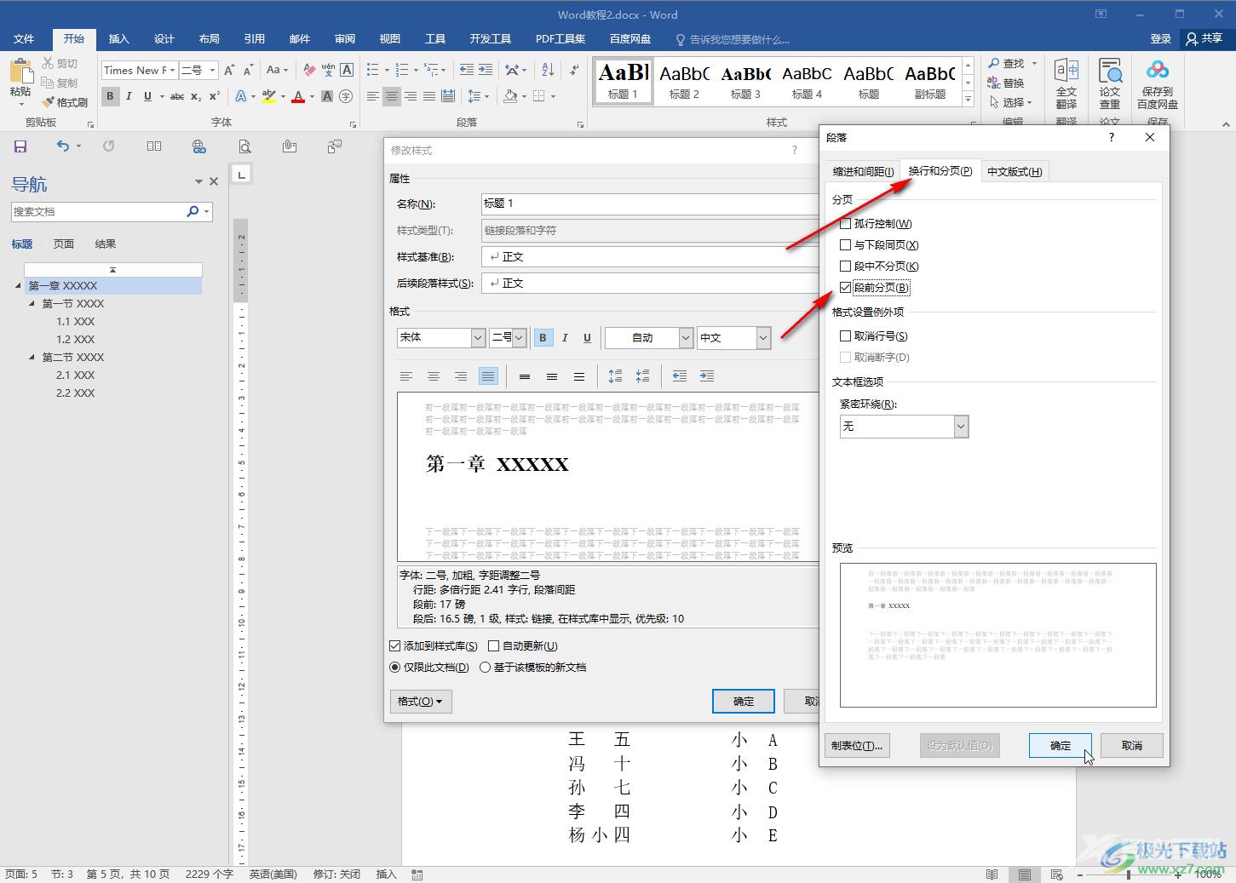Collapse 第一章 XXXXX in navigation tree
1236x883 pixels.
(19, 286)
